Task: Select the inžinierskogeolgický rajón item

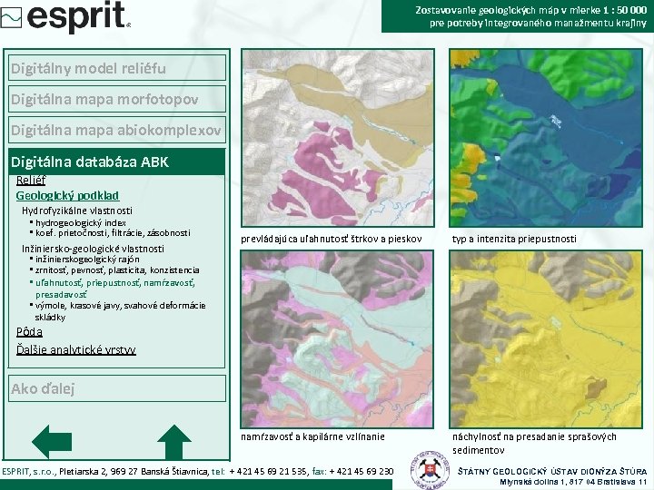Action: pyautogui.click(x=87, y=260)
